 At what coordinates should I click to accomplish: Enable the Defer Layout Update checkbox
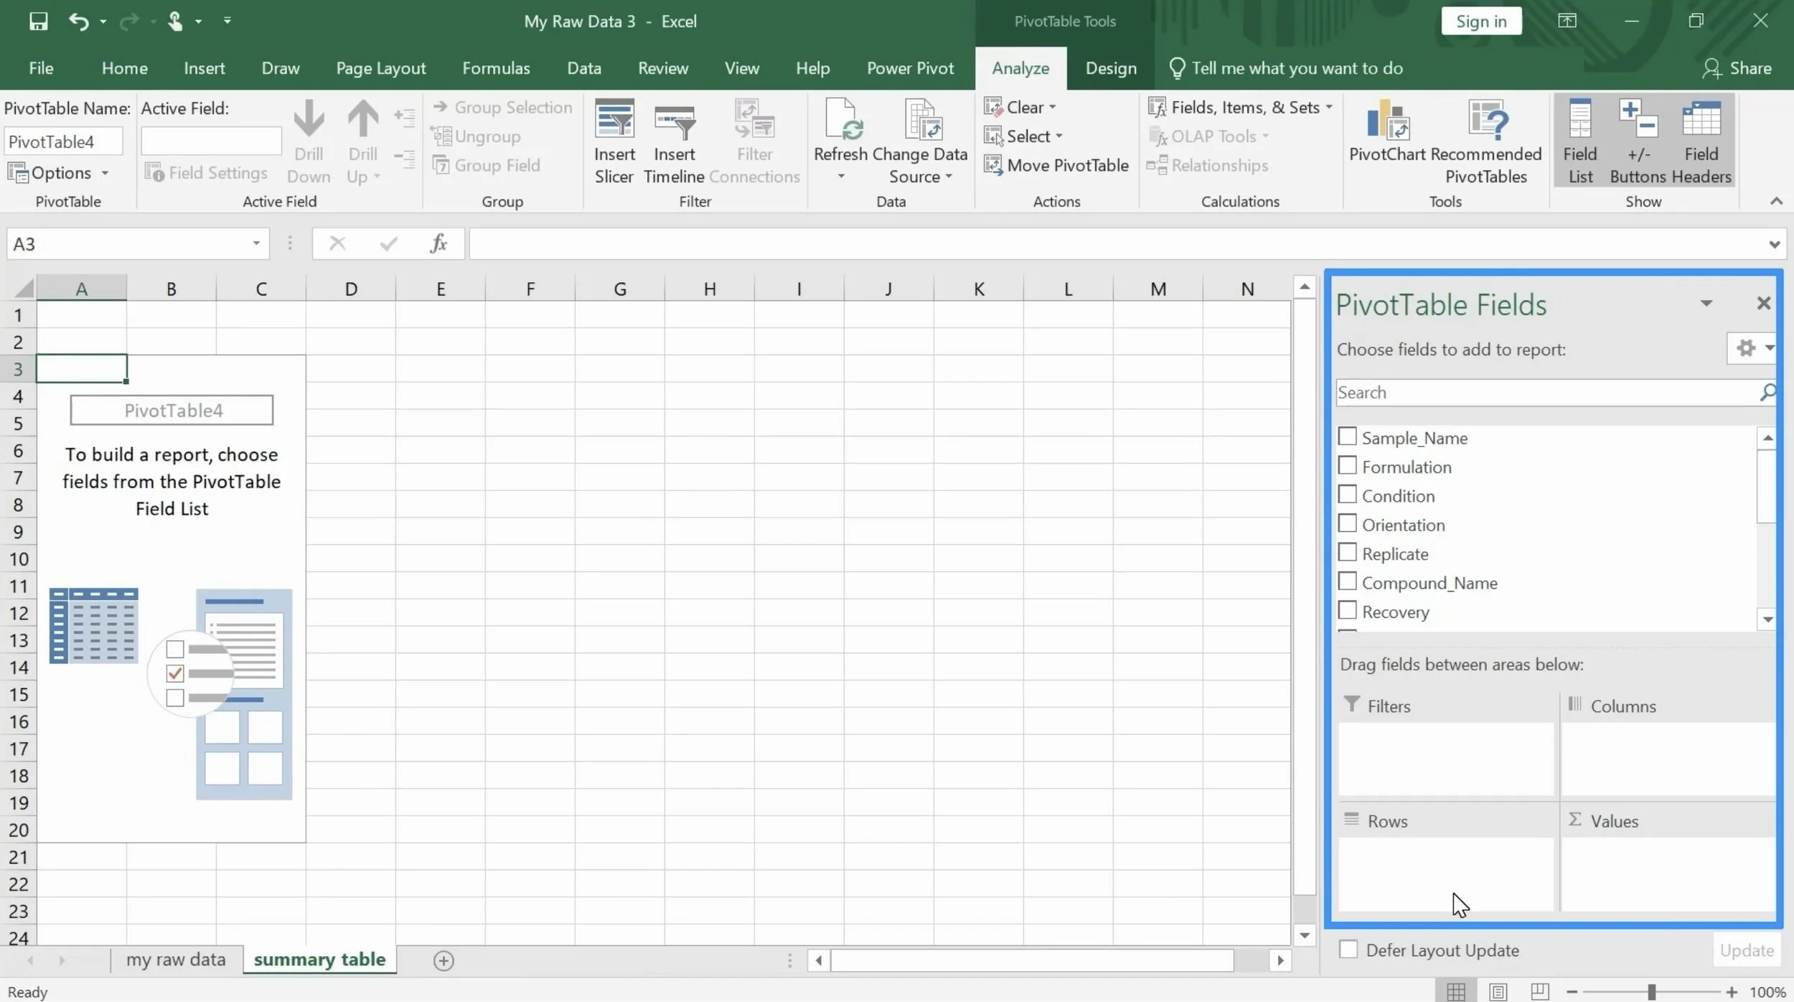1348,950
